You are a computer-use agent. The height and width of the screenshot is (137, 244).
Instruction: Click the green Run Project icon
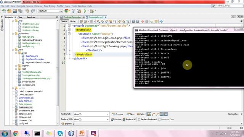[85, 11]
